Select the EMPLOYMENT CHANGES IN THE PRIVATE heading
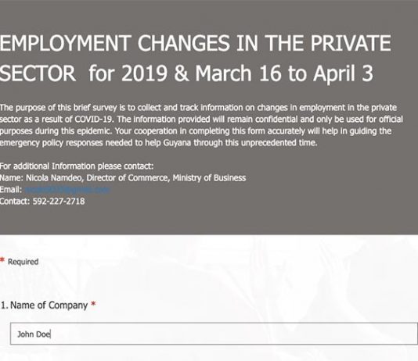Viewport: 418px width, 361px height. (196, 43)
